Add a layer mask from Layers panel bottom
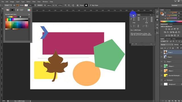 (x=169, y=101)
